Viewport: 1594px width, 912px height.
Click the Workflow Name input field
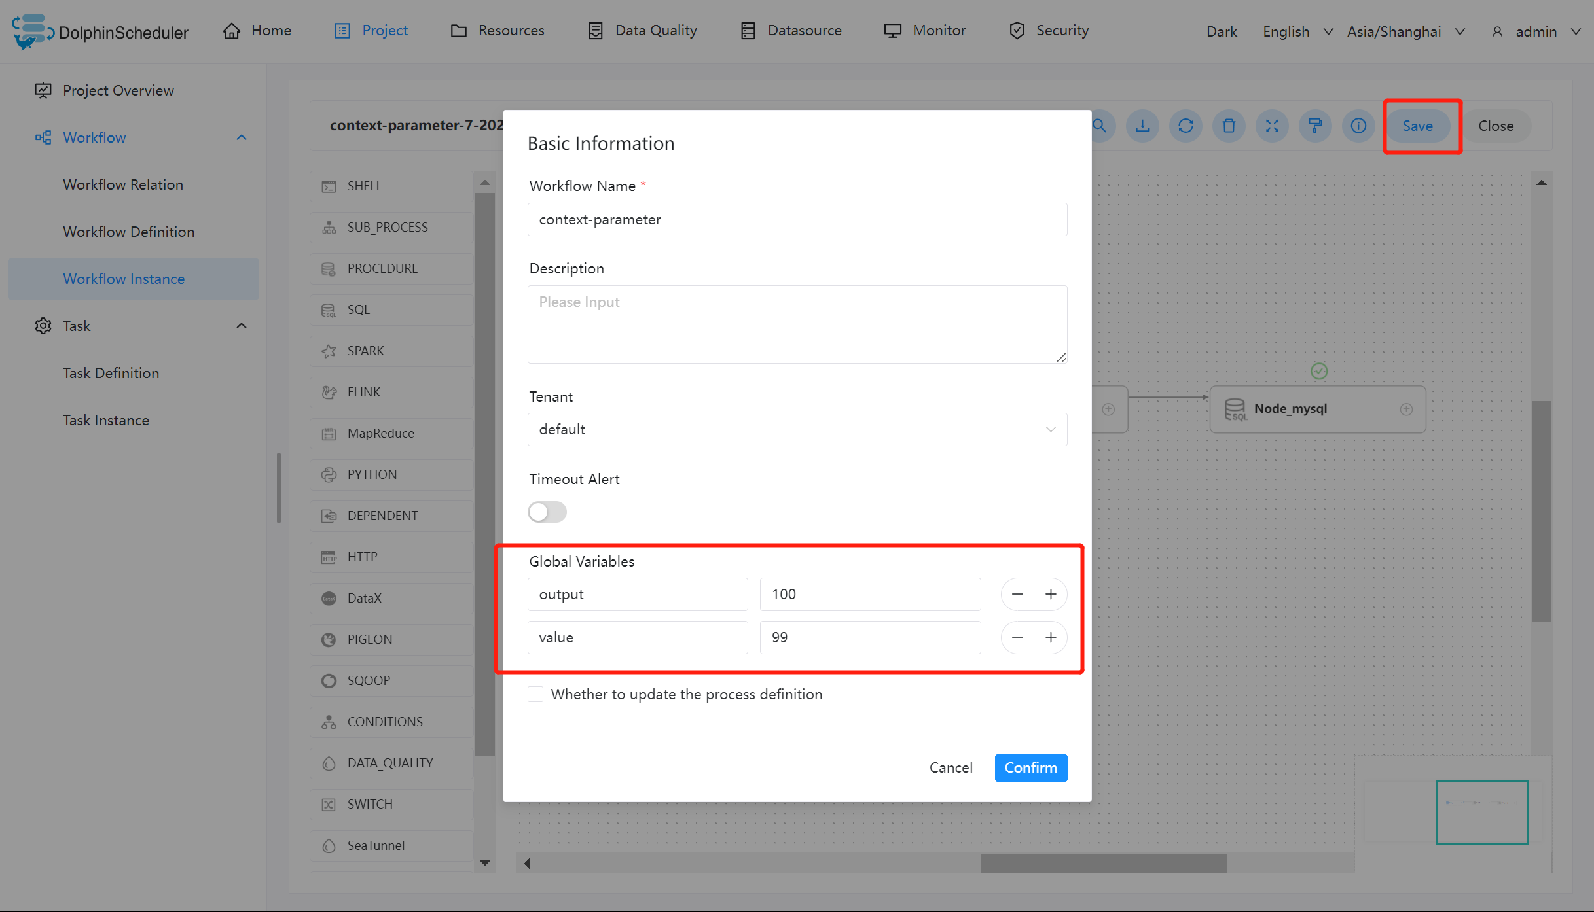(797, 220)
